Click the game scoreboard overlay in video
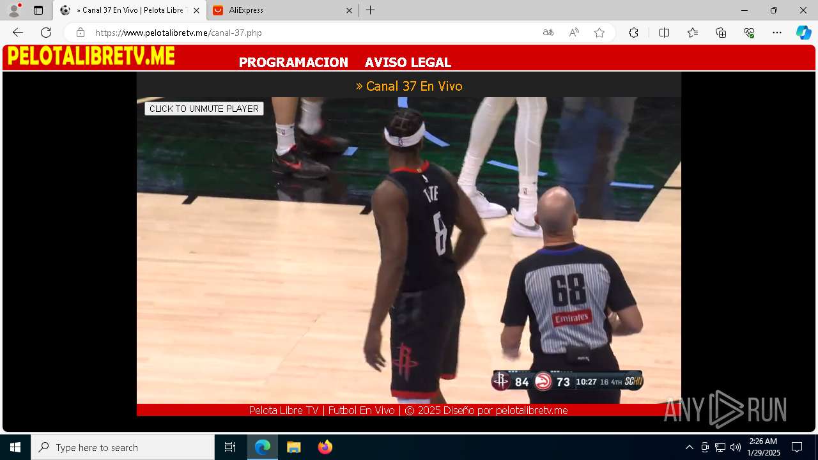Viewport: 818px width, 460px height. coord(567,381)
